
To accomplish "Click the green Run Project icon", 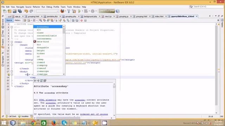I will 79,11.
